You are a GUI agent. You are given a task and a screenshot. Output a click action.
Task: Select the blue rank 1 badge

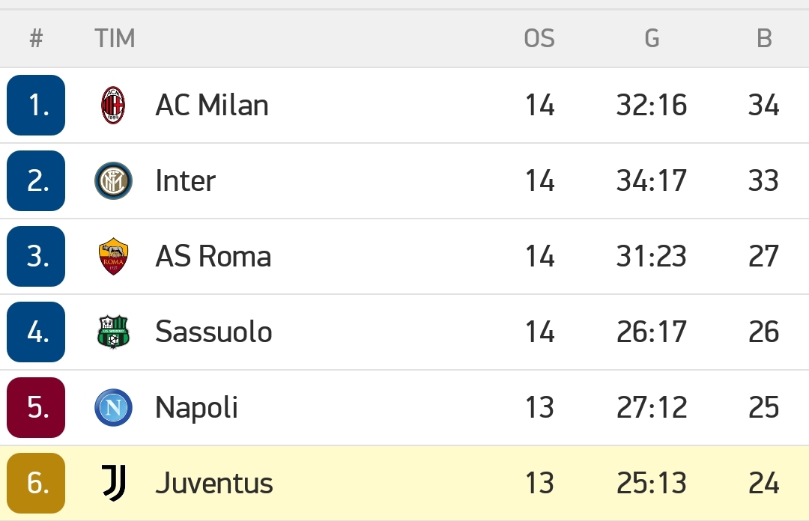coord(36,106)
